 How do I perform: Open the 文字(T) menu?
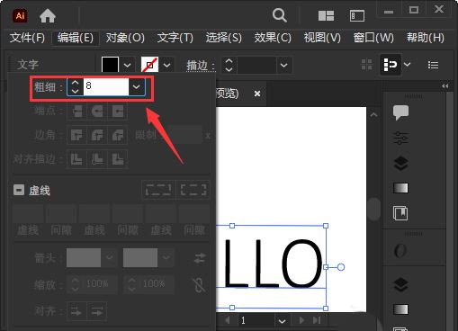pos(175,38)
